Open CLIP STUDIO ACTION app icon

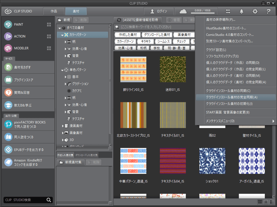pyautogui.click(x=9, y=36)
